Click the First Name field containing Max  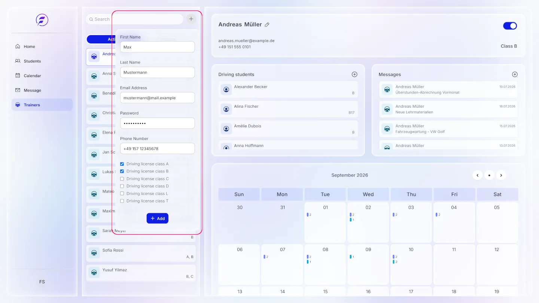157,47
